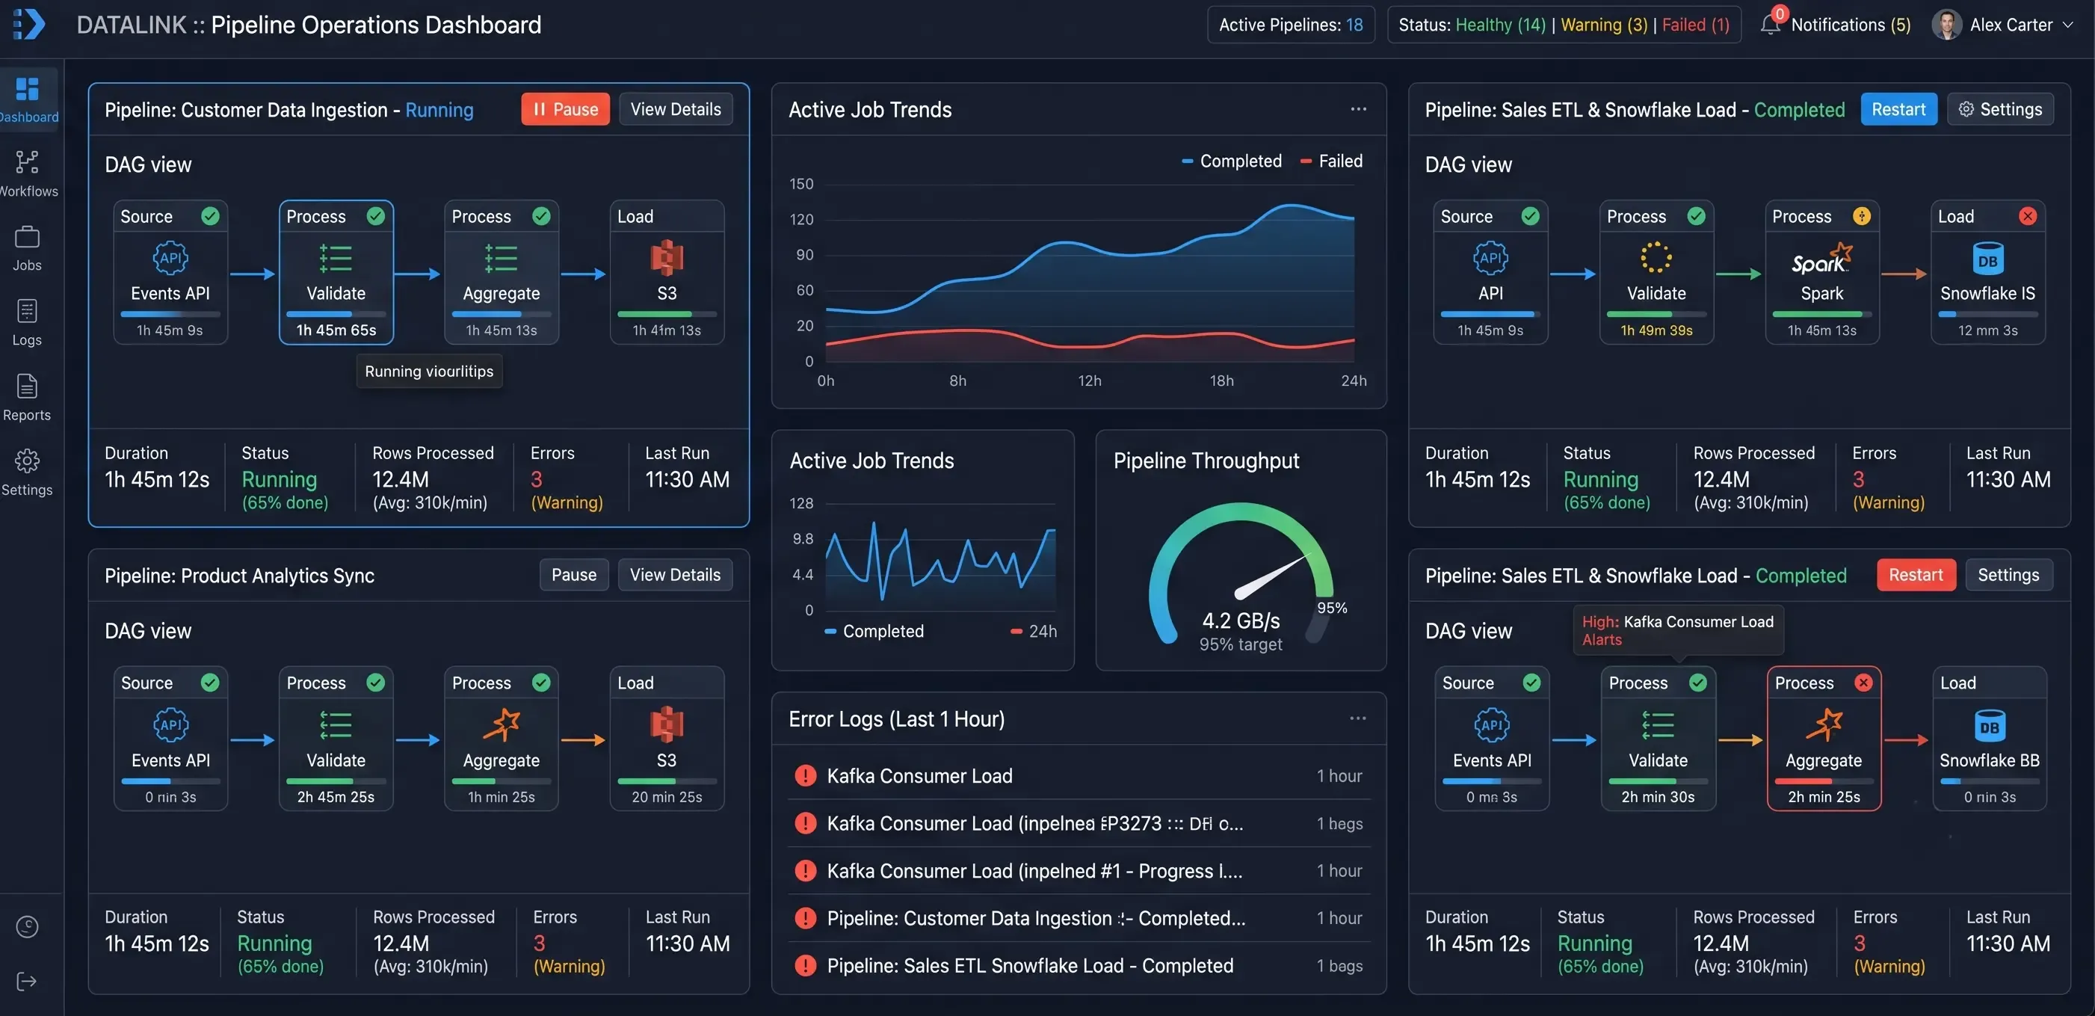Click the blue Restart button
The image size is (2095, 1016).
tap(1898, 109)
